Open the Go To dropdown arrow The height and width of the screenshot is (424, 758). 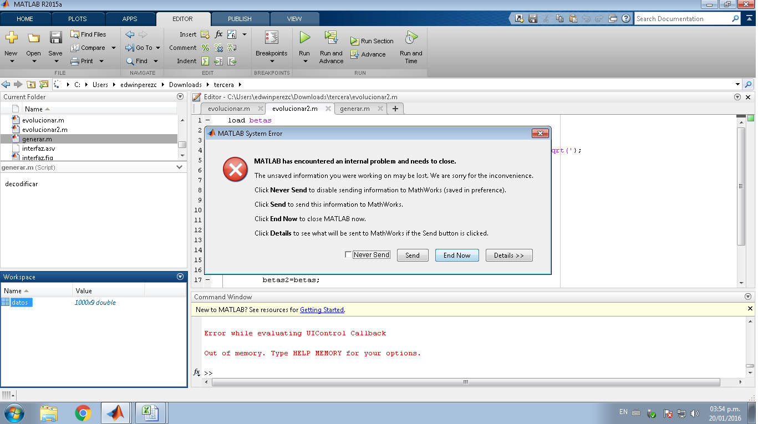pos(158,48)
